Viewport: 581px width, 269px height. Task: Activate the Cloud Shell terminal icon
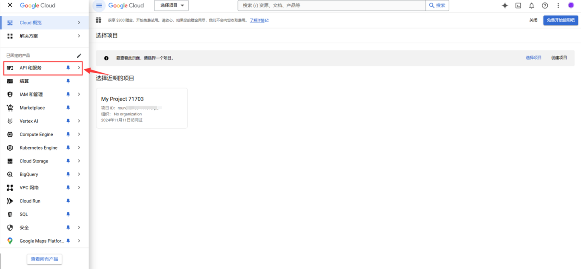tap(518, 5)
